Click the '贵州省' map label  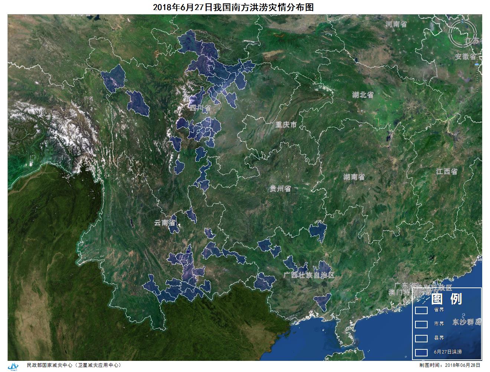280,189
